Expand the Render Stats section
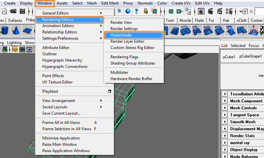Screen dimensions: 264x158 coord(225,136)
